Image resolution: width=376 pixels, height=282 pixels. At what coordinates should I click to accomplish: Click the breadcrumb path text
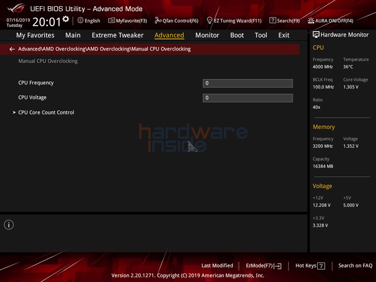click(104, 49)
